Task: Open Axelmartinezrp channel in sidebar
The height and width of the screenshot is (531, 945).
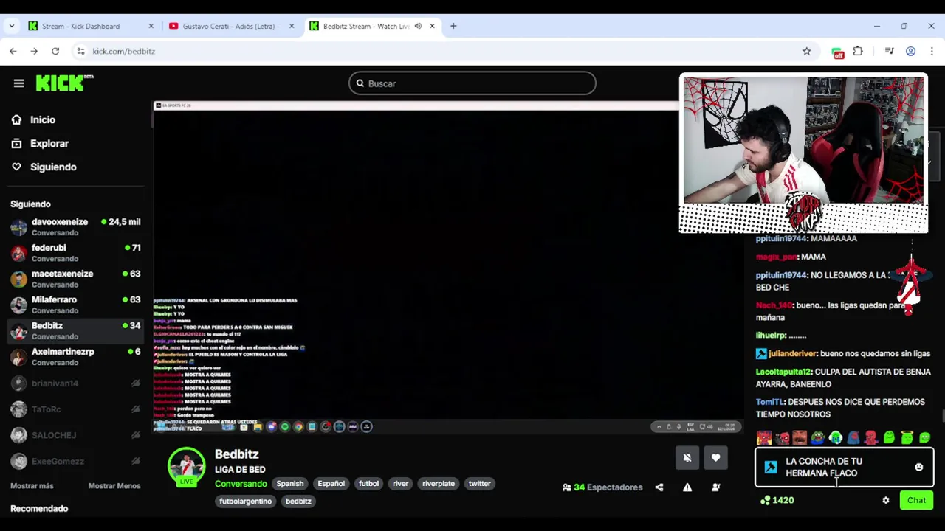Action: (75, 357)
